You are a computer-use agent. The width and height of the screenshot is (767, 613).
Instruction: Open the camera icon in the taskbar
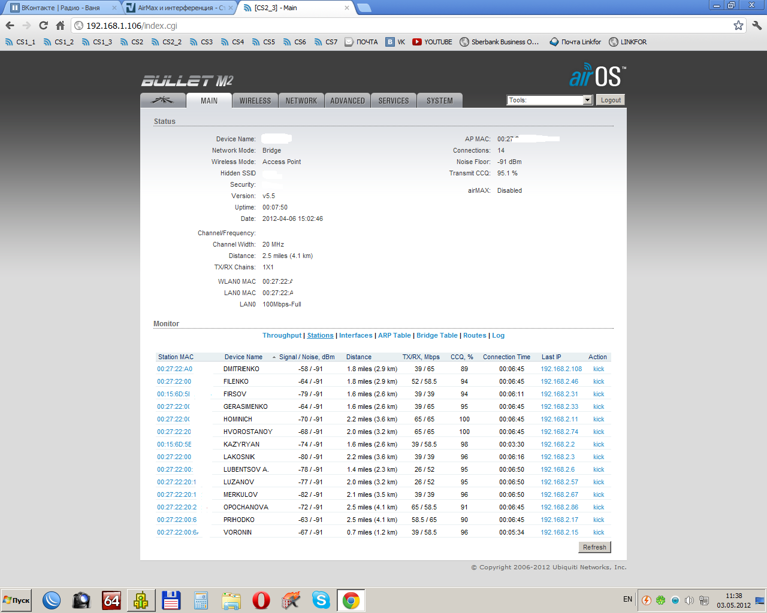point(81,600)
